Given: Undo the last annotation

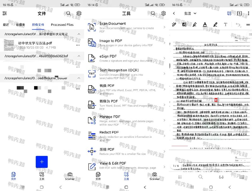Looking at the screenshot, I should (238, 25).
